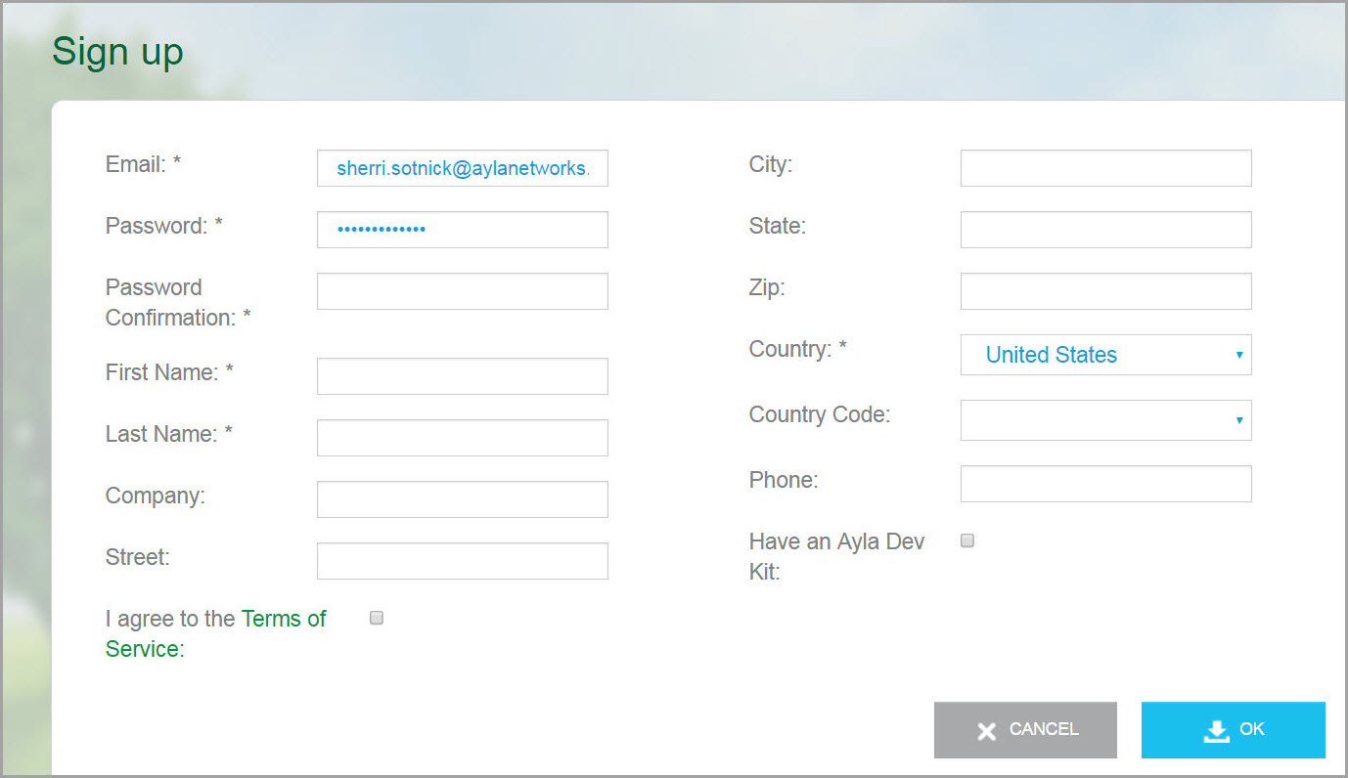Click into the City field
This screenshot has height=778, width=1348.
[x=1105, y=168]
